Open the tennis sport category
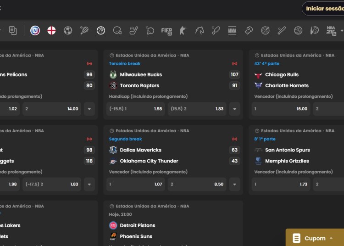The height and width of the screenshot is (246, 344). pos(84,31)
